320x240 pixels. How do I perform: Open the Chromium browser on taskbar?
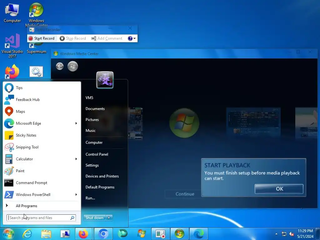pos(103,234)
